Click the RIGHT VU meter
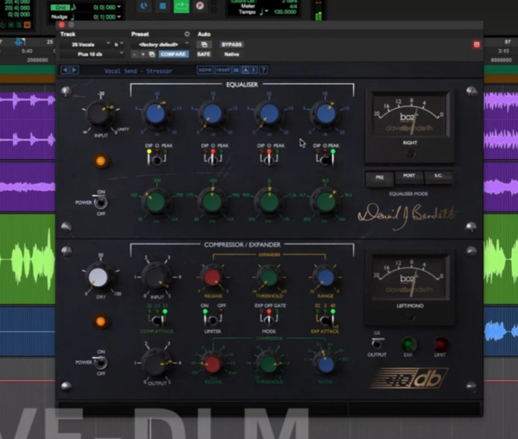Screen dimensions: 518x439 [x=410, y=114]
